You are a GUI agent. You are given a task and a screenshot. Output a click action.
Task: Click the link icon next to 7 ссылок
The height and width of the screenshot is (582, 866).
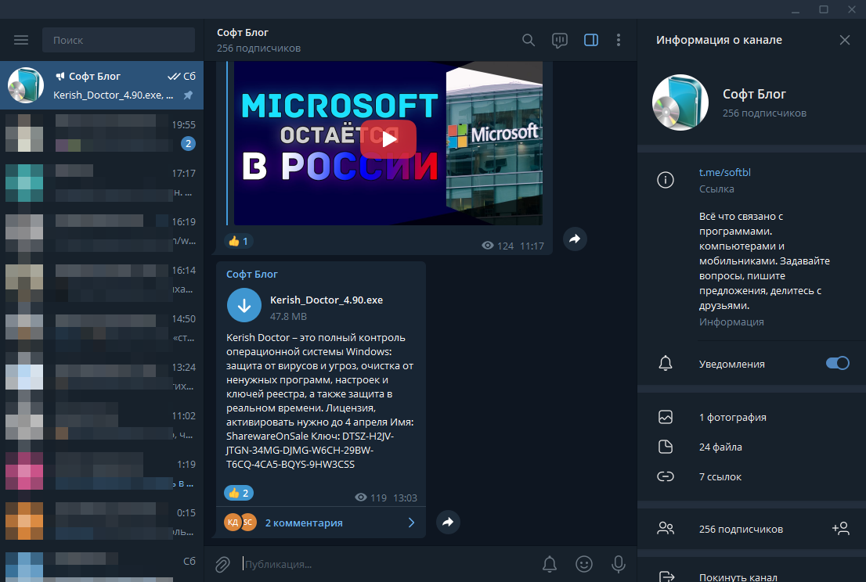(x=666, y=476)
